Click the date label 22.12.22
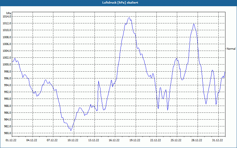This screenshot has width=237, height=148. click(x=156, y=140)
